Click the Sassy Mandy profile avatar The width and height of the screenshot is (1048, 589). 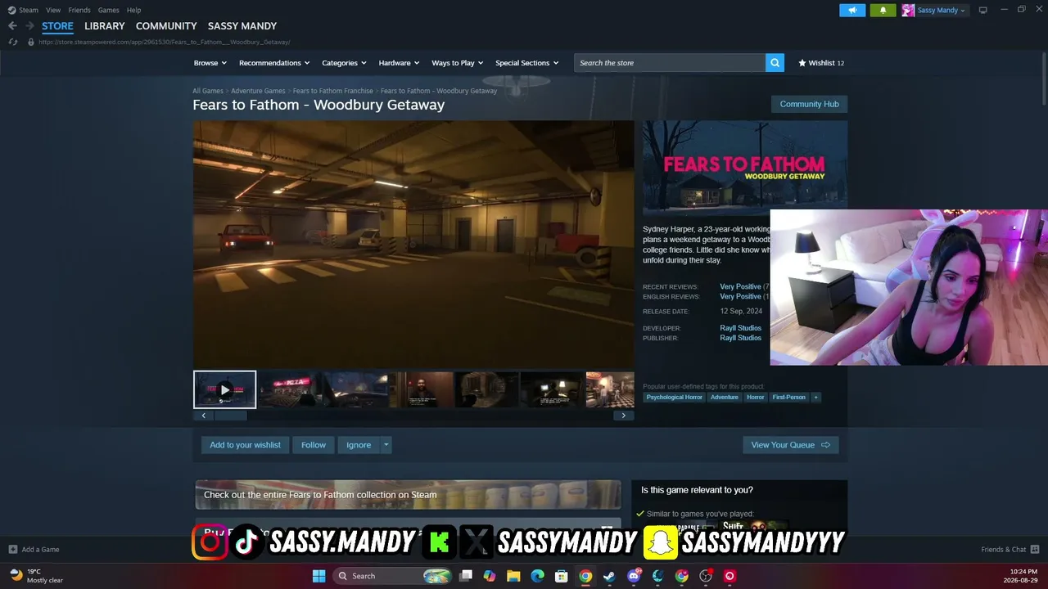tap(908, 10)
